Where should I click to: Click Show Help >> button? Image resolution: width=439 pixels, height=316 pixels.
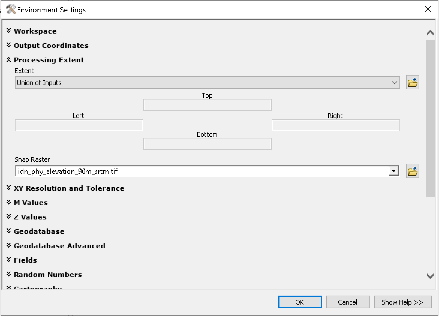tap(402, 302)
